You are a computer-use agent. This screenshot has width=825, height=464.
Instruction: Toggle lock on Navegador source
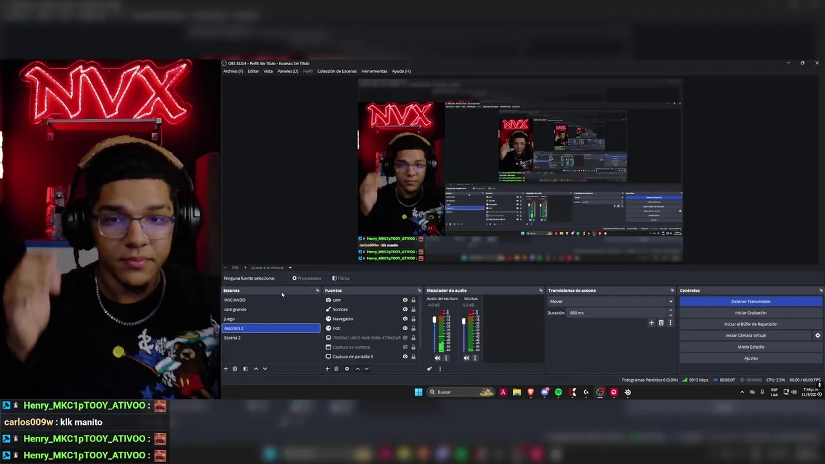tap(413, 318)
